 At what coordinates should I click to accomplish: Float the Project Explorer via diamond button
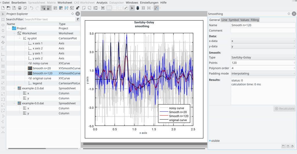tap(73, 14)
